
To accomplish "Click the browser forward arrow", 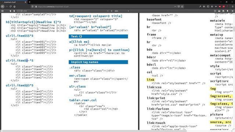I will [x=7, y=7].
